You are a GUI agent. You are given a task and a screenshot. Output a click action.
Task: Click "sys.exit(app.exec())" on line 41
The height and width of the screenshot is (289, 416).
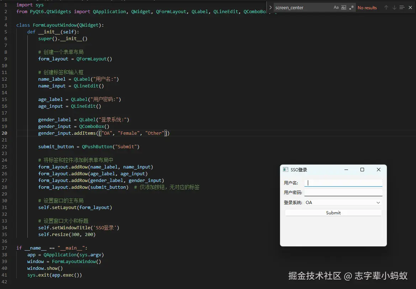(x=54, y=275)
